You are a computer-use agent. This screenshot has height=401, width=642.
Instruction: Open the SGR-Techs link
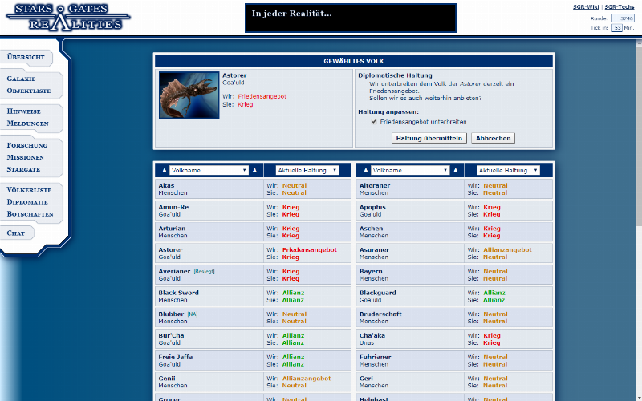(620, 6)
